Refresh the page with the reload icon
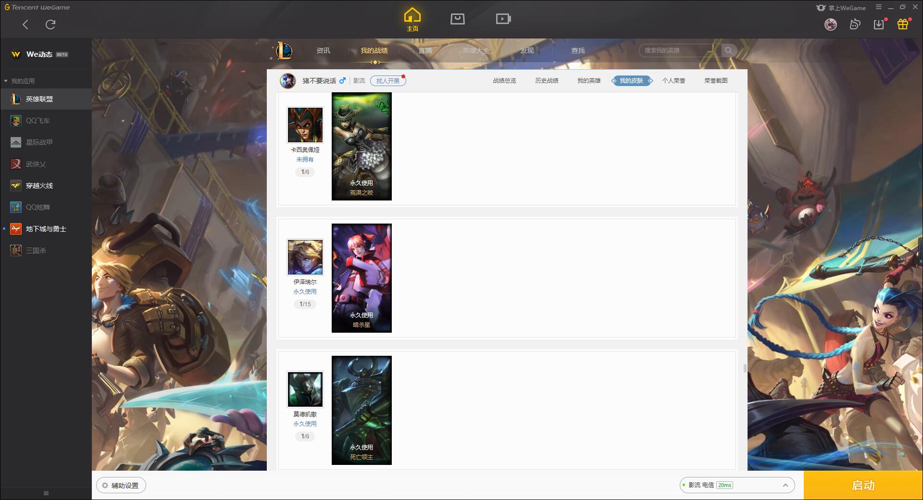 point(50,25)
